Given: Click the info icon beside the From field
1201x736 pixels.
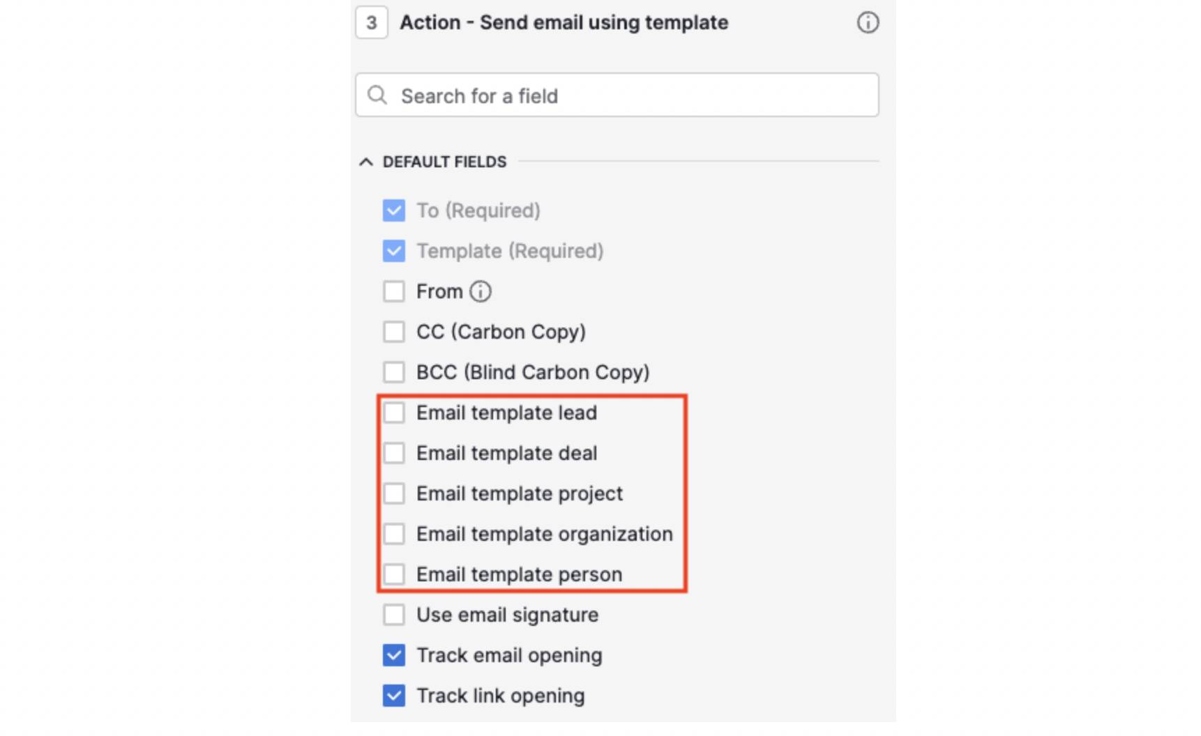Looking at the screenshot, I should pos(482,291).
